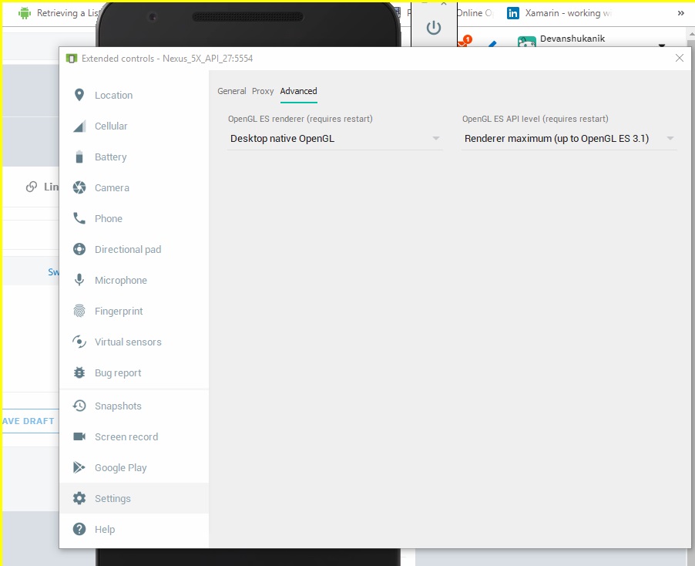Expand the OpenGL ES renderer dropdown
695x566 pixels.
click(x=334, y=139)
